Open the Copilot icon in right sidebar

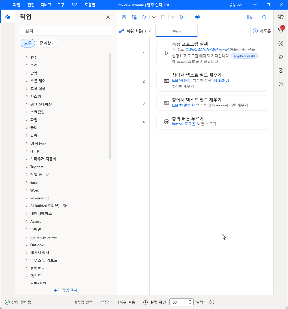[x=281, y=17]
